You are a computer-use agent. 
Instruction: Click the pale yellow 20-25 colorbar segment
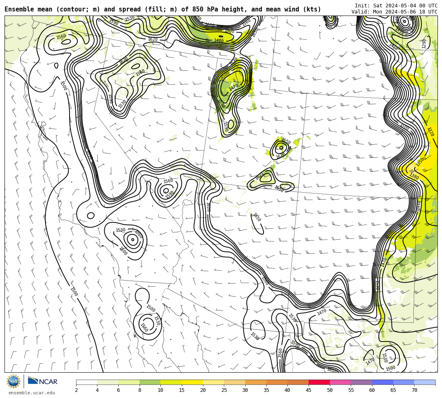pos(213,382)
